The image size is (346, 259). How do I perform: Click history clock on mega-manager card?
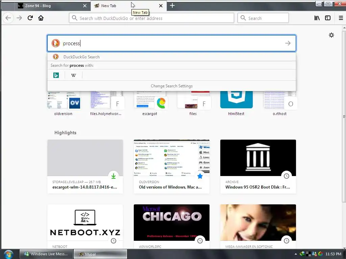click(x=287, y=241)
